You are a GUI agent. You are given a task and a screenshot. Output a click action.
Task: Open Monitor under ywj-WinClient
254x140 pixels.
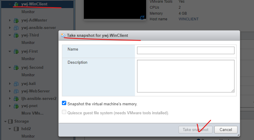point(28,12)
